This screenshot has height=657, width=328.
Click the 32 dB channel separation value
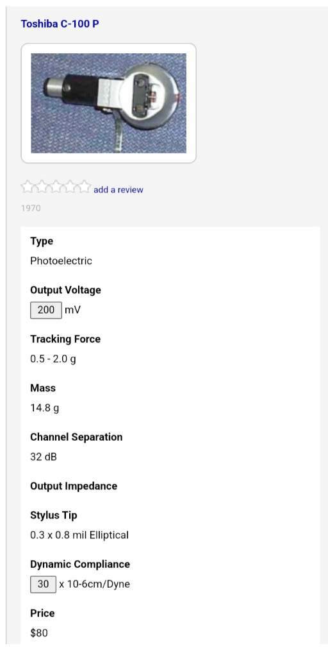[x=44, y=457]
